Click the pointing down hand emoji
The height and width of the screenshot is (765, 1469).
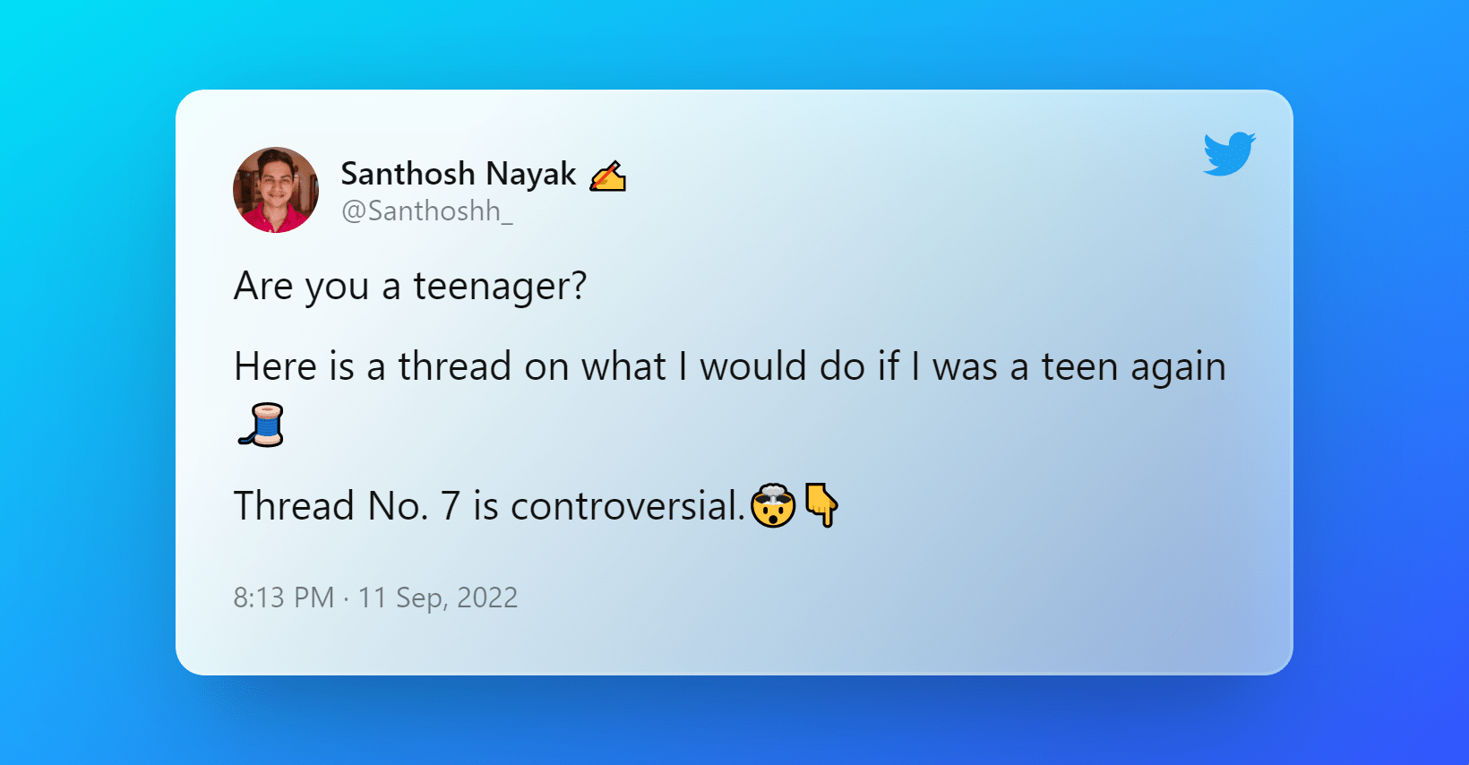[x=821, y=504]
